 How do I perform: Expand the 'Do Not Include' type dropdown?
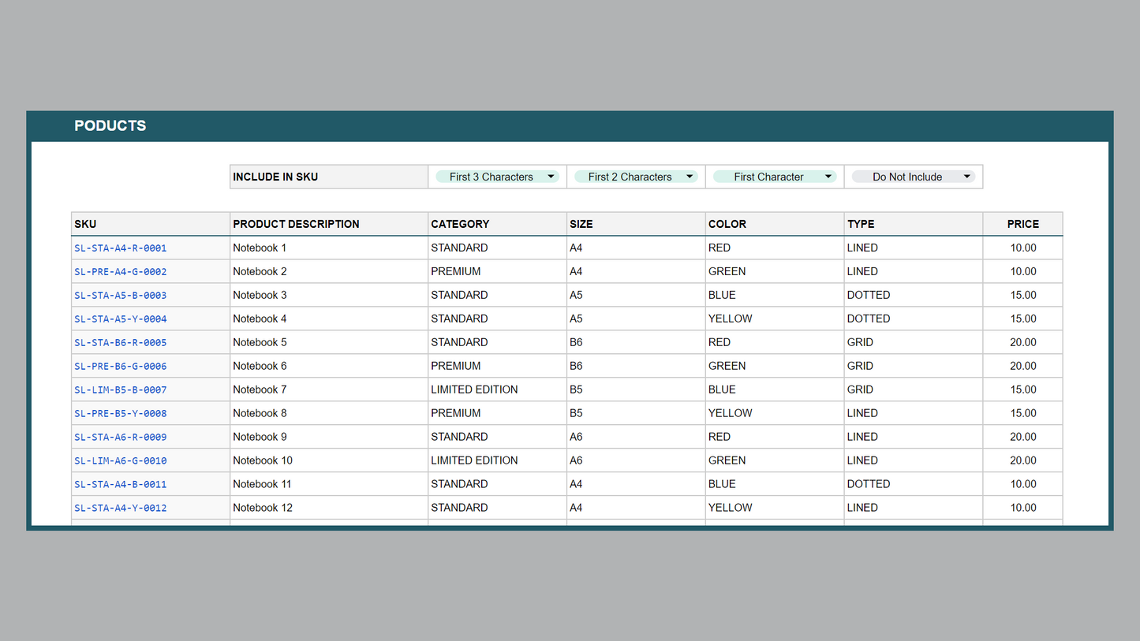point(914,177)
